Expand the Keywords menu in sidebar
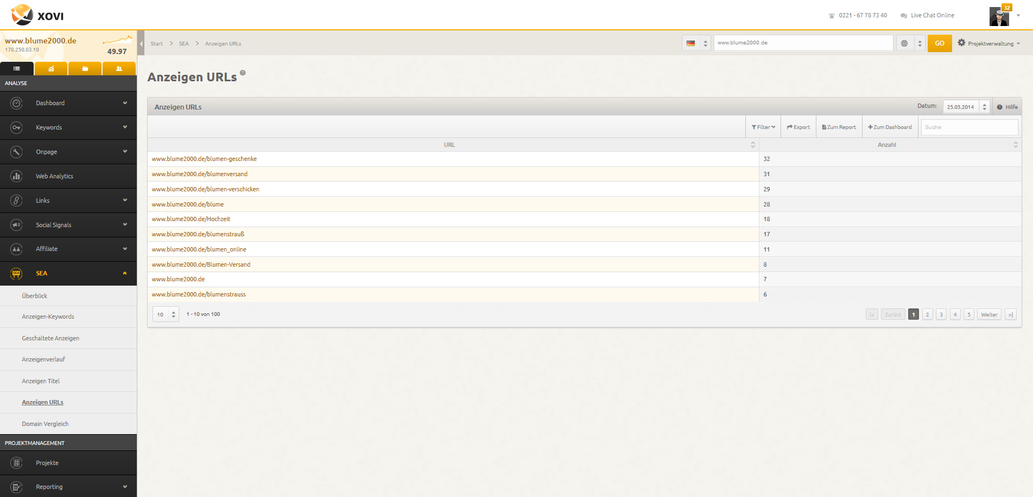 pos(68,127)
